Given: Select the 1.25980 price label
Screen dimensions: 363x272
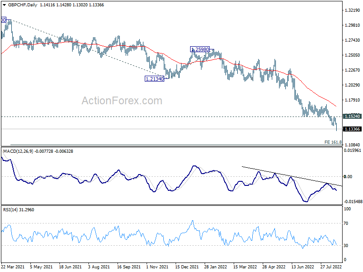Looking at the screenshot, I should (x=200, y=49).
